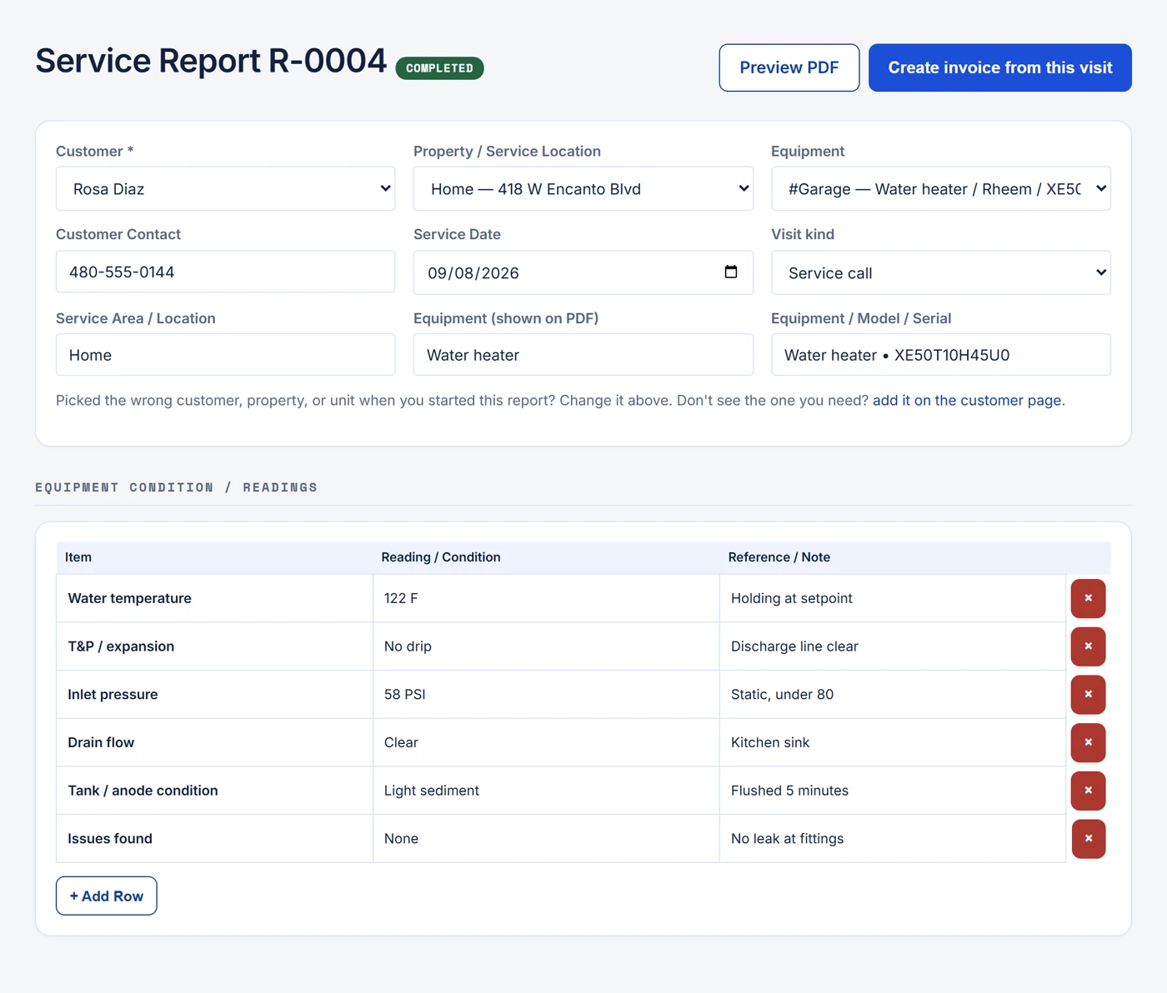The image size is (1167, 993).
Task: Remove the T&P / expansion row
Action: click(1088, 646)
